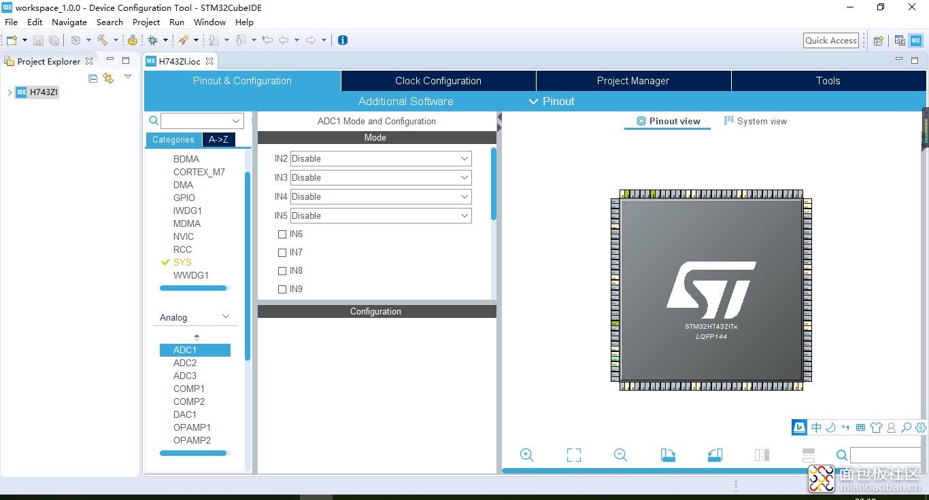Click the IME skin shirt icon
This screenshot has height=500, width=929.
(x=876, y=427)
